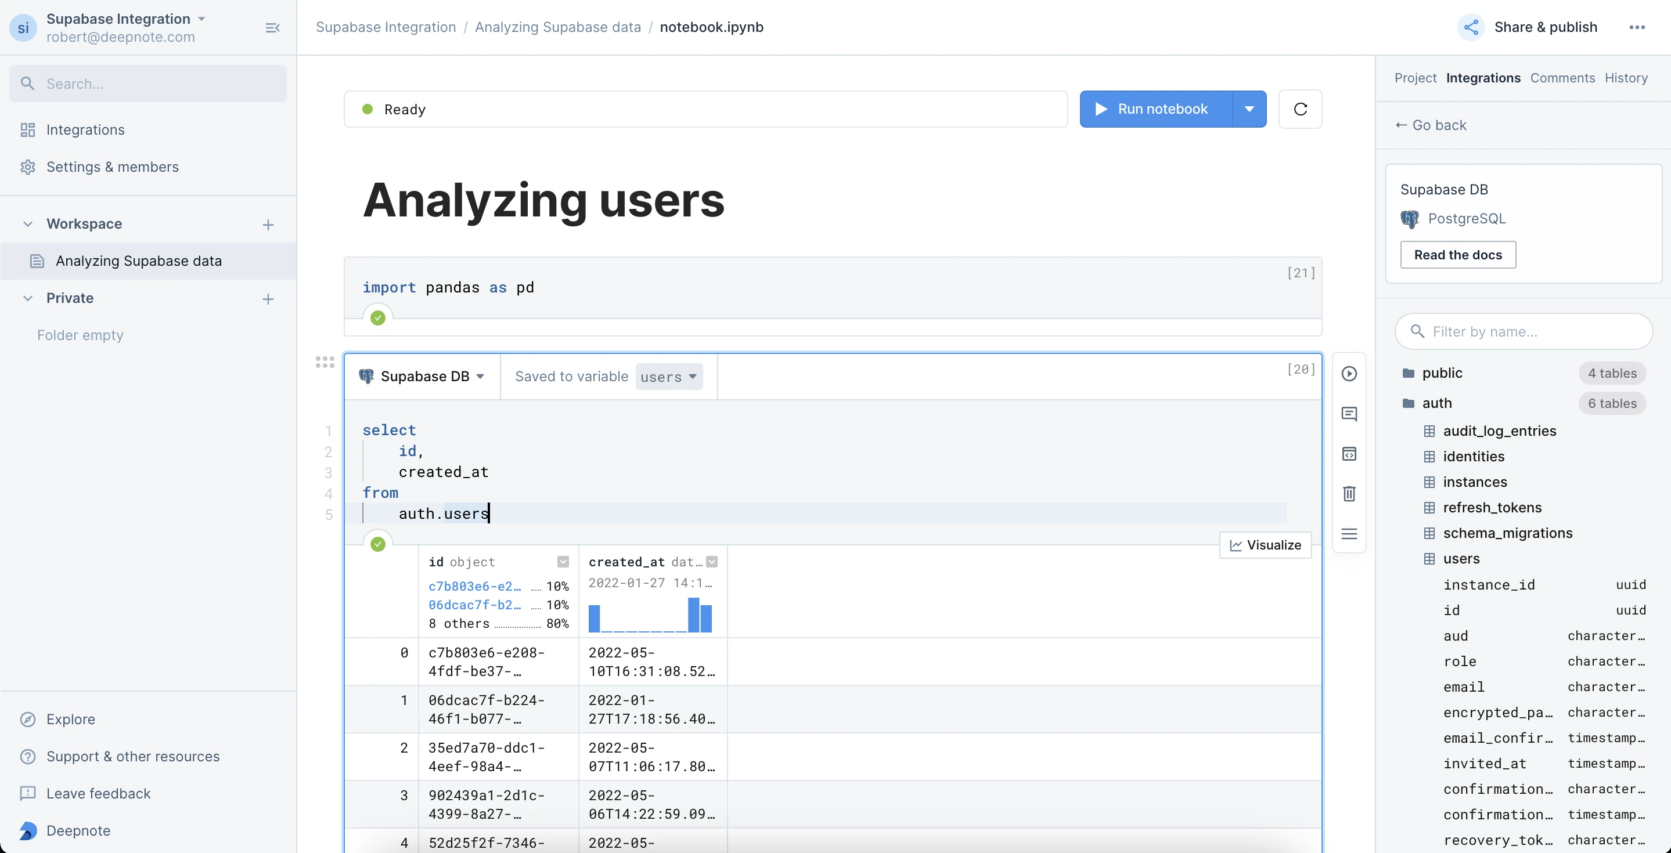Click the Read the docs button
This screenshot has width=1671, height=853.
(x=1457, y=255)
